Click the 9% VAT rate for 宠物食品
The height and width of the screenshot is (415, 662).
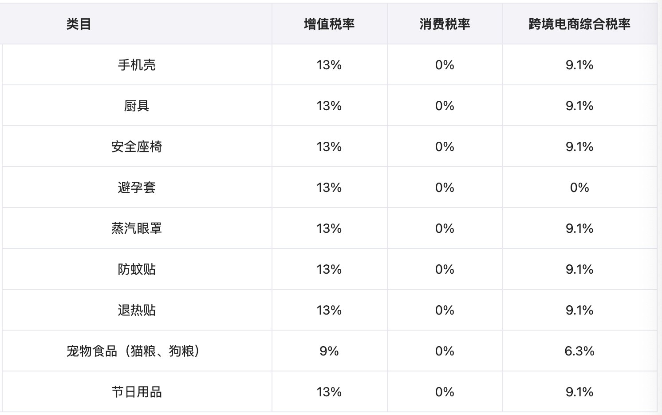click(x=329, y=351)
